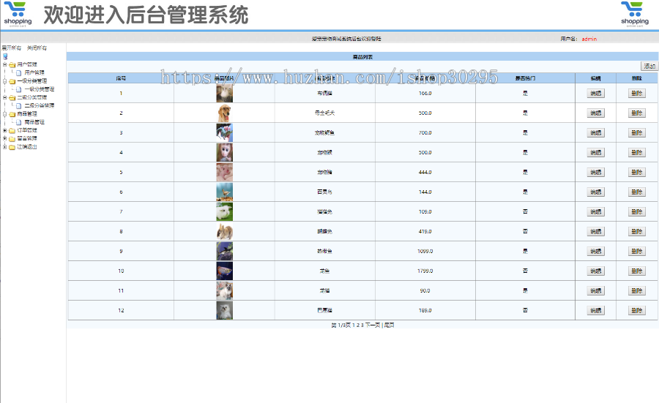The width and height of the screenshot is (659, 403).
Task: Click the computer root icon in the tree
Action: (x=5, y=56)
